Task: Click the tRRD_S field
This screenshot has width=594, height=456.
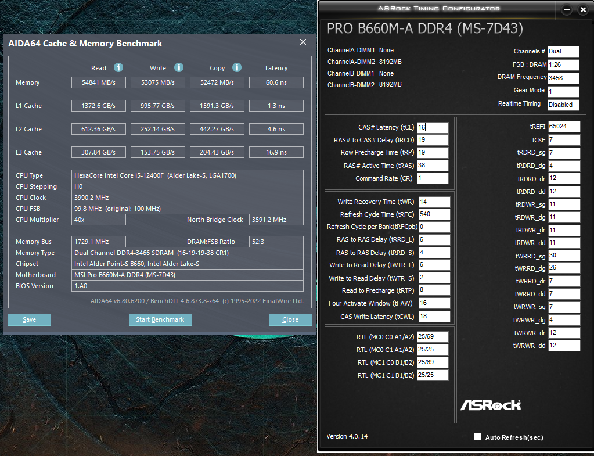Action: pyautogui.click(x=434, y=253)
